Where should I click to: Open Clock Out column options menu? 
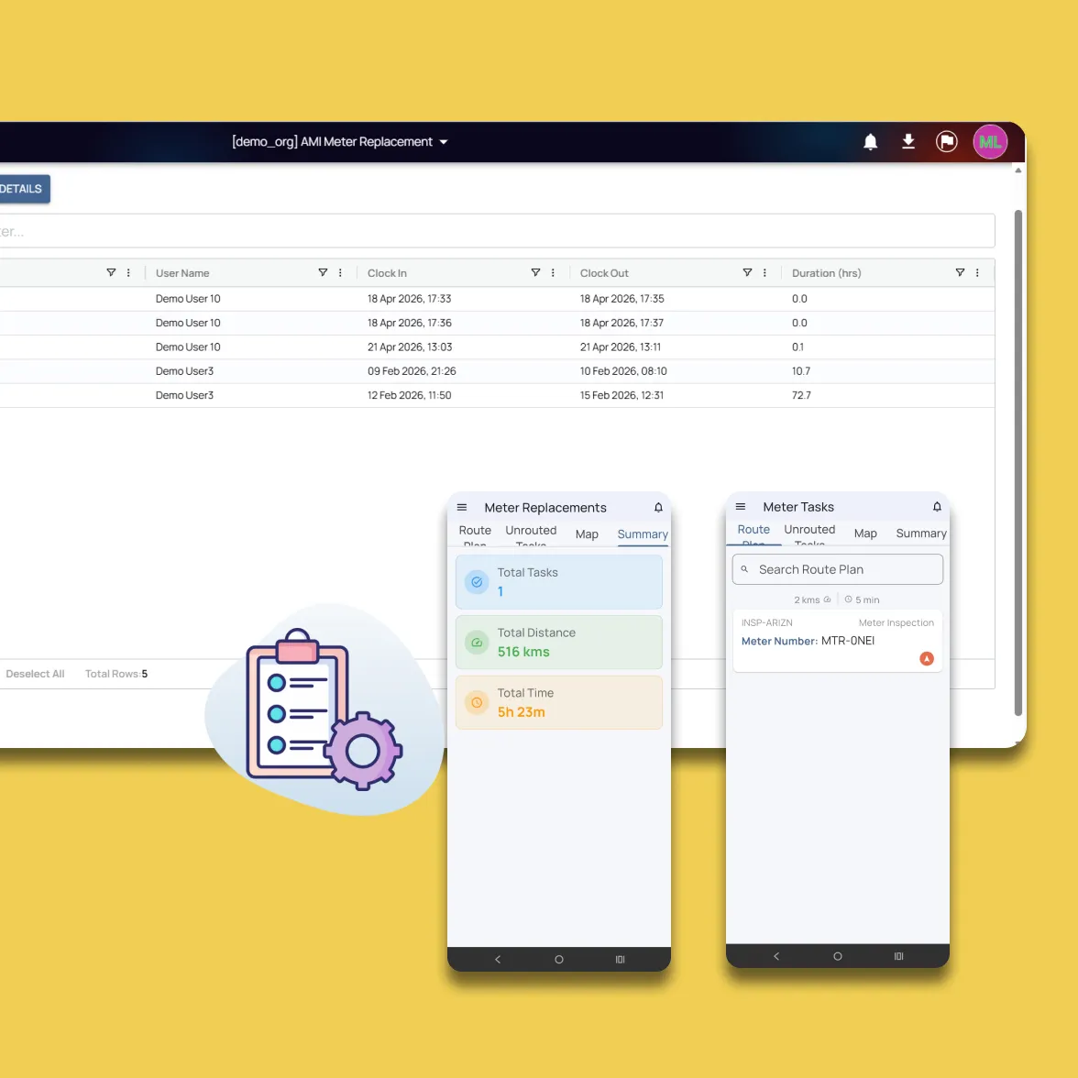pos(764,272)
